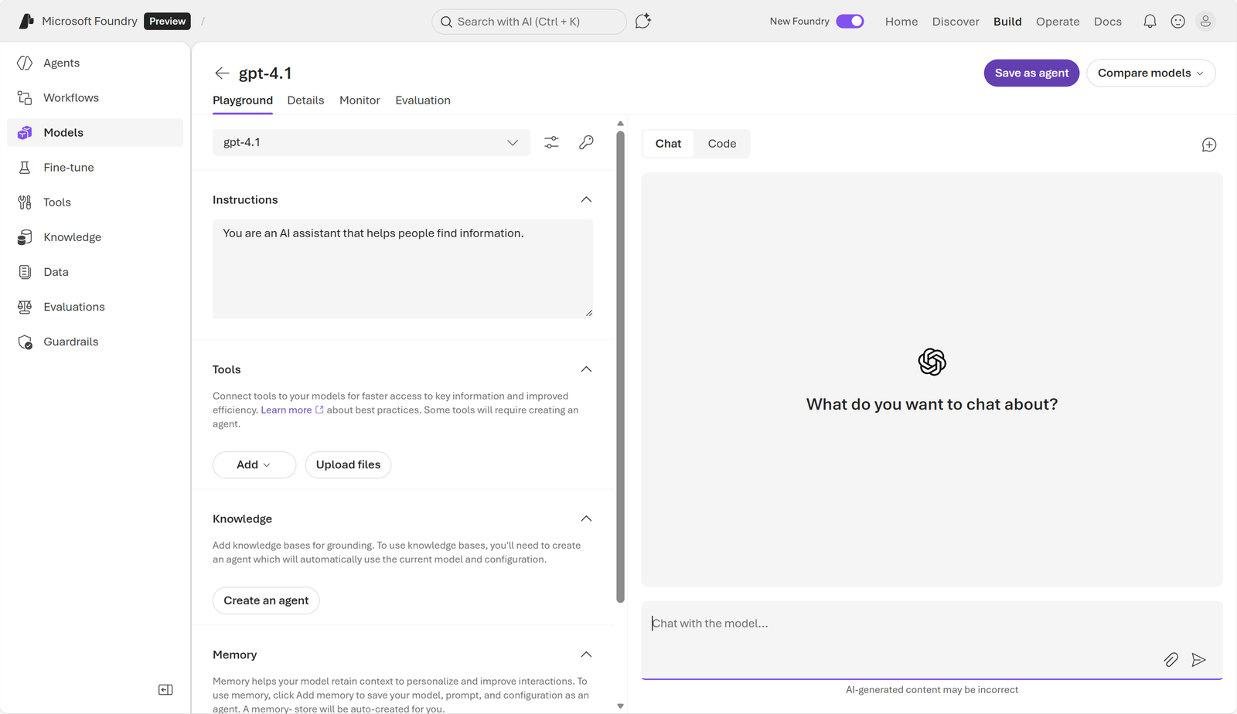This screenshot has height=714, width=1237.
Task: Click the Agents sidebar icon
Action: (x=25, y=63)
